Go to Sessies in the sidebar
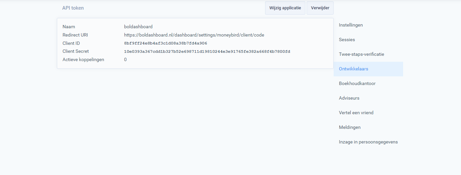Viewport: 461px width, 175px height. tap(347, 40)
